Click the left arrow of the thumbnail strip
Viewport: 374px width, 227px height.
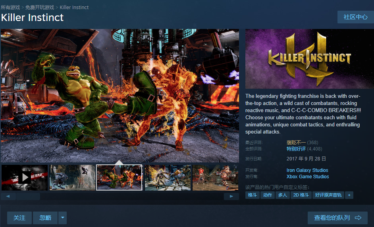click(x=8, y=196)
